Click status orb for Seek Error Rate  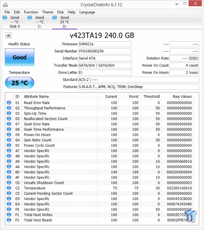pos(9,124)
